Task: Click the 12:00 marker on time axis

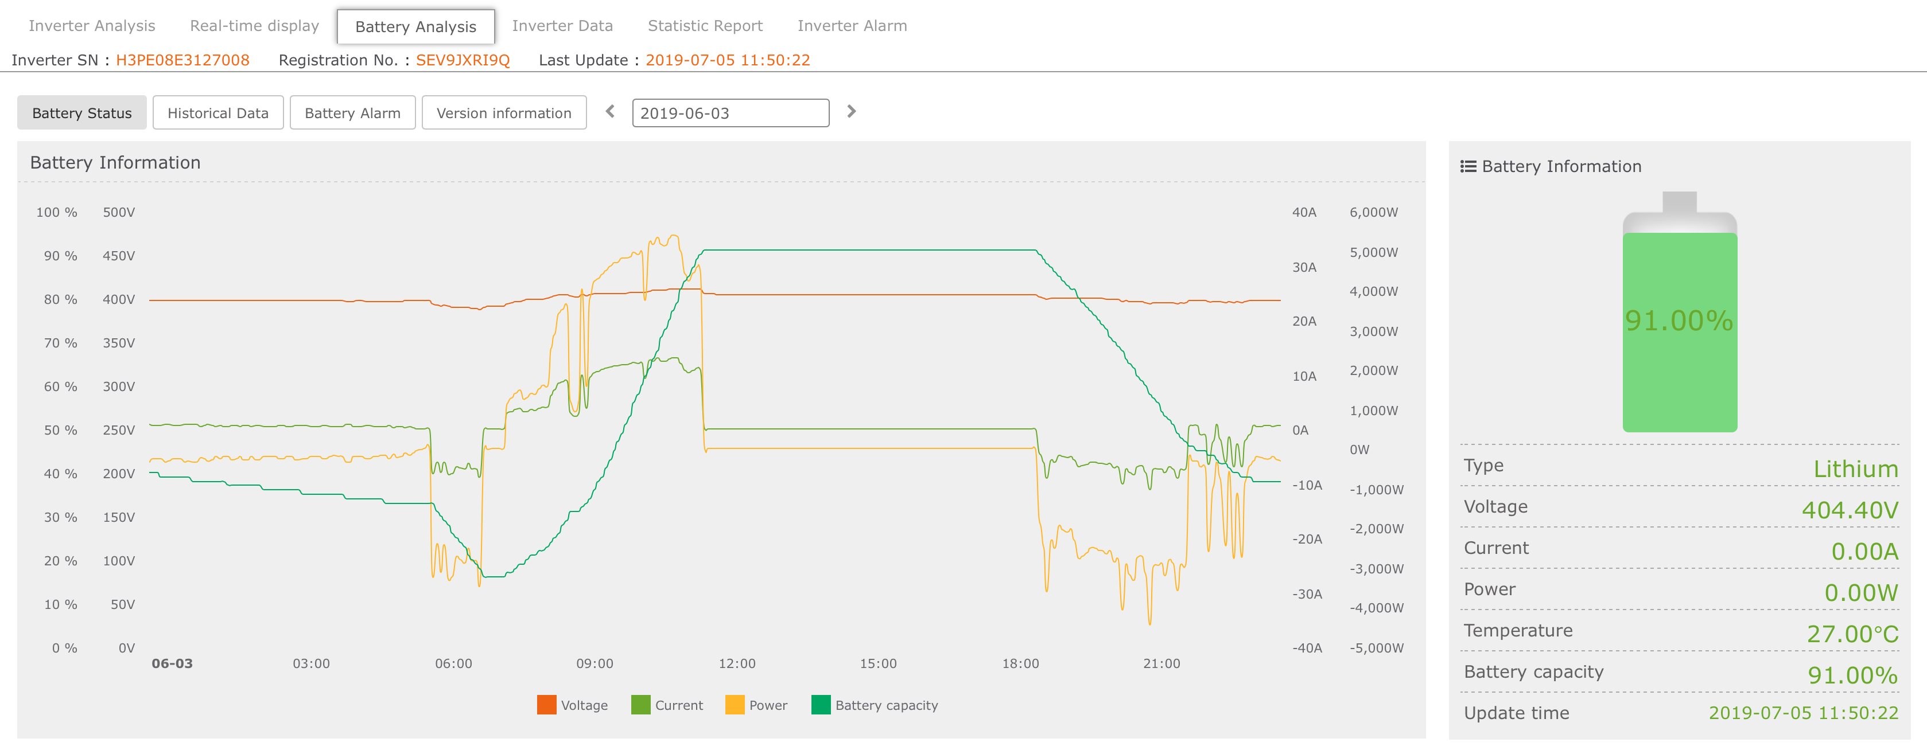Action: click(x=737, y=664)
